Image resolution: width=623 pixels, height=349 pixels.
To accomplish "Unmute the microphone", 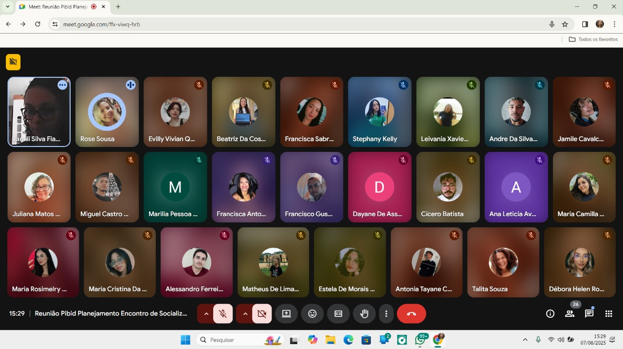I will (x=223, y=314).
